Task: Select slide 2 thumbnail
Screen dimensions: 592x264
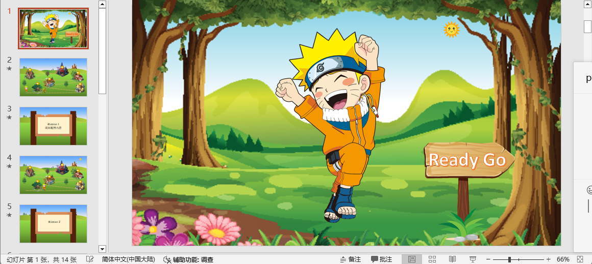Action: [x=54, y=77]
